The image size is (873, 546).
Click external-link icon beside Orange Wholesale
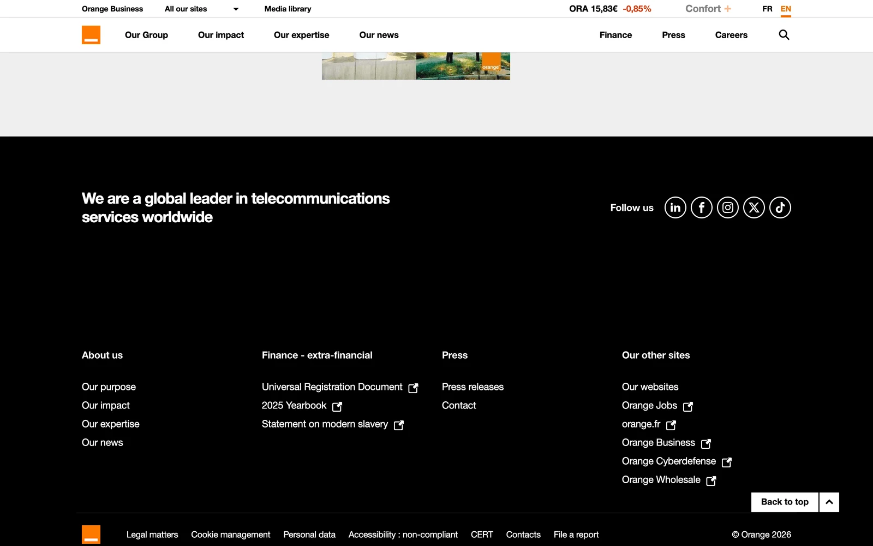[711, 480]
